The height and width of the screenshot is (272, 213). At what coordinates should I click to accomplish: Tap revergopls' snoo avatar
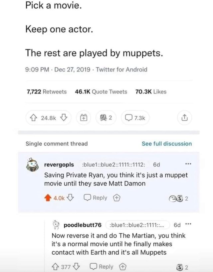(x=32, y=164)
